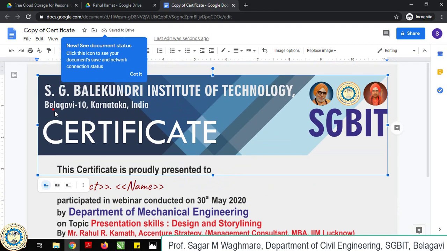
Task: Collapse the menus with up chevron
Action: click(x=425, y=51)
